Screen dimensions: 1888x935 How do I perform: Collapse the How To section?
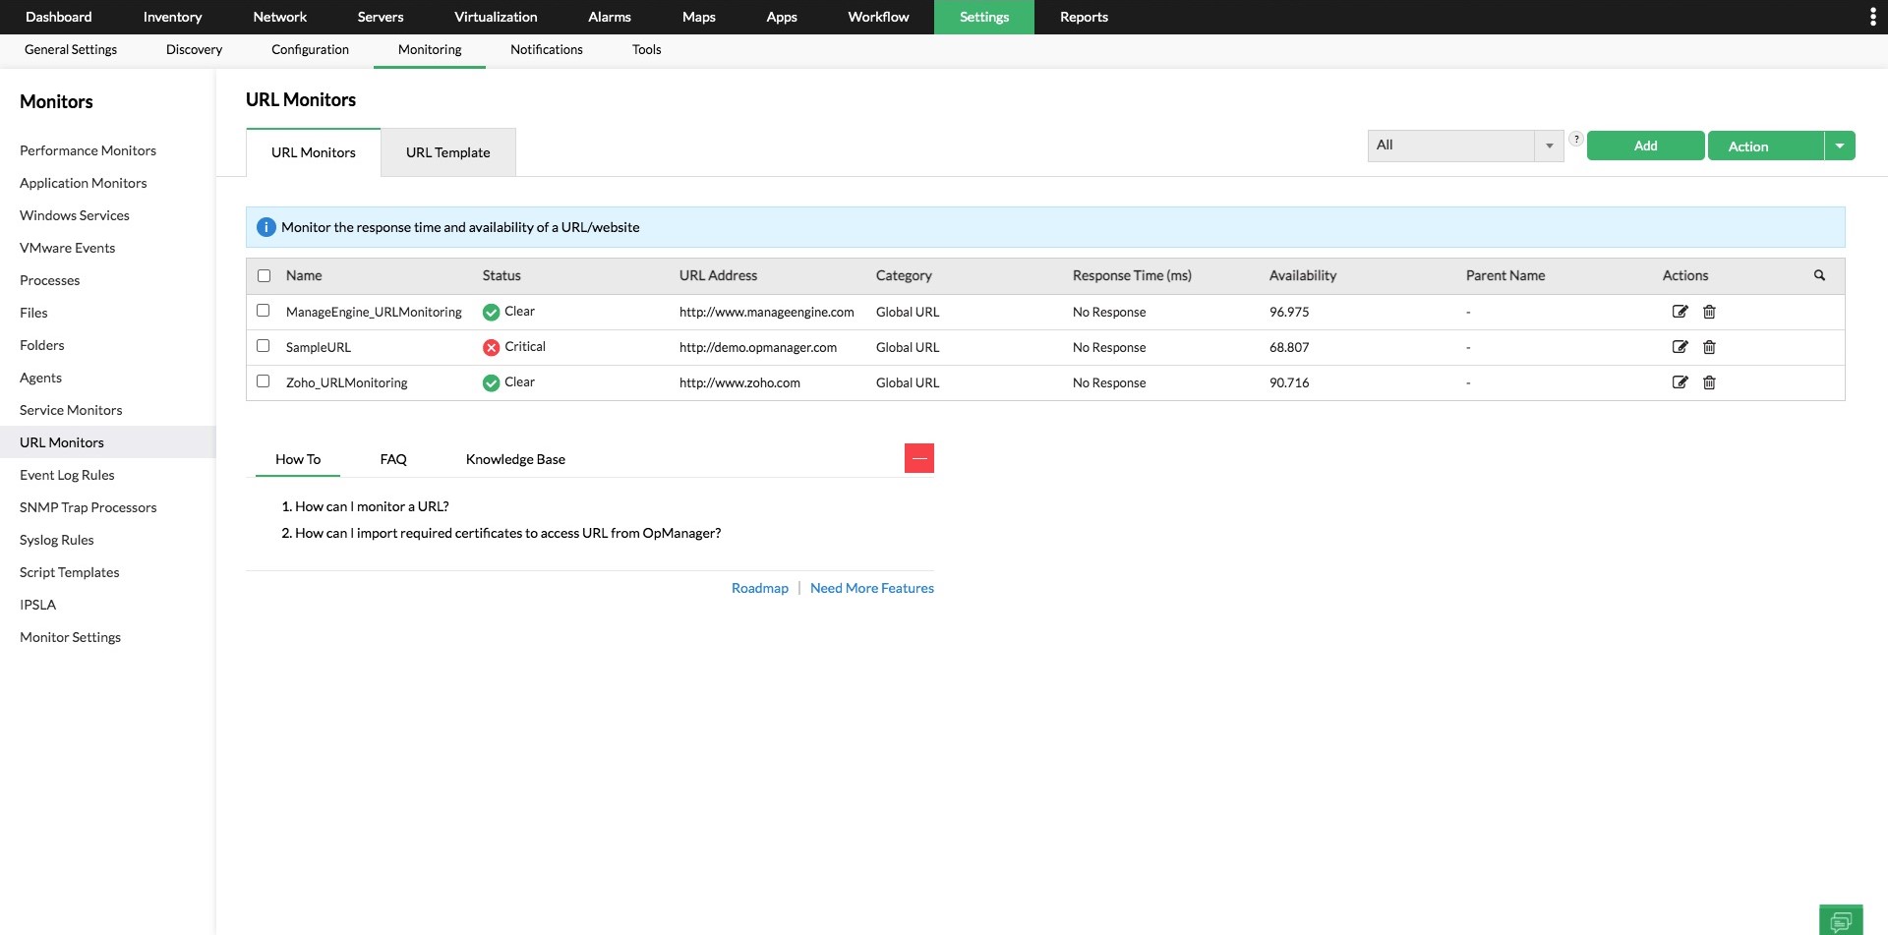click(918, 457)
